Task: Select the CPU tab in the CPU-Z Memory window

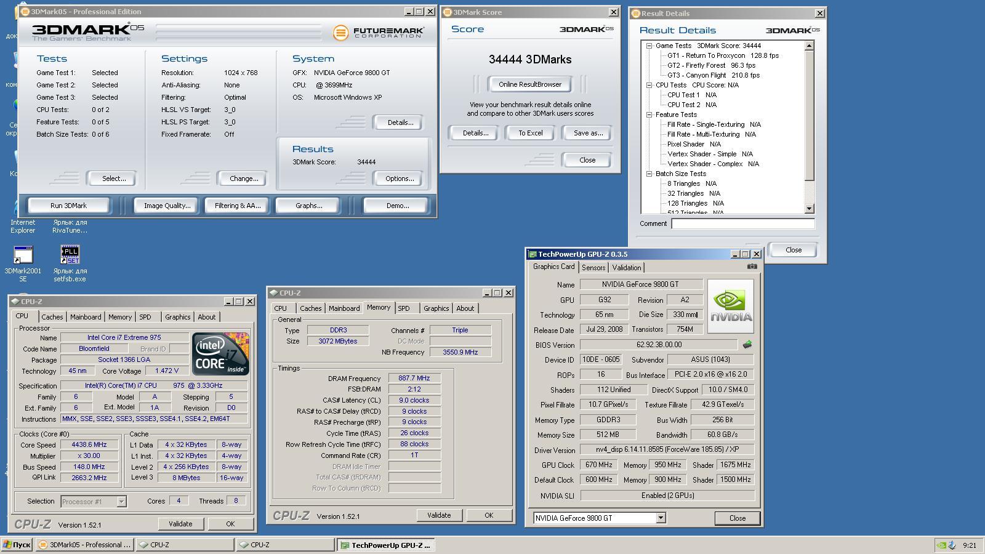Action: coord(281,308)
